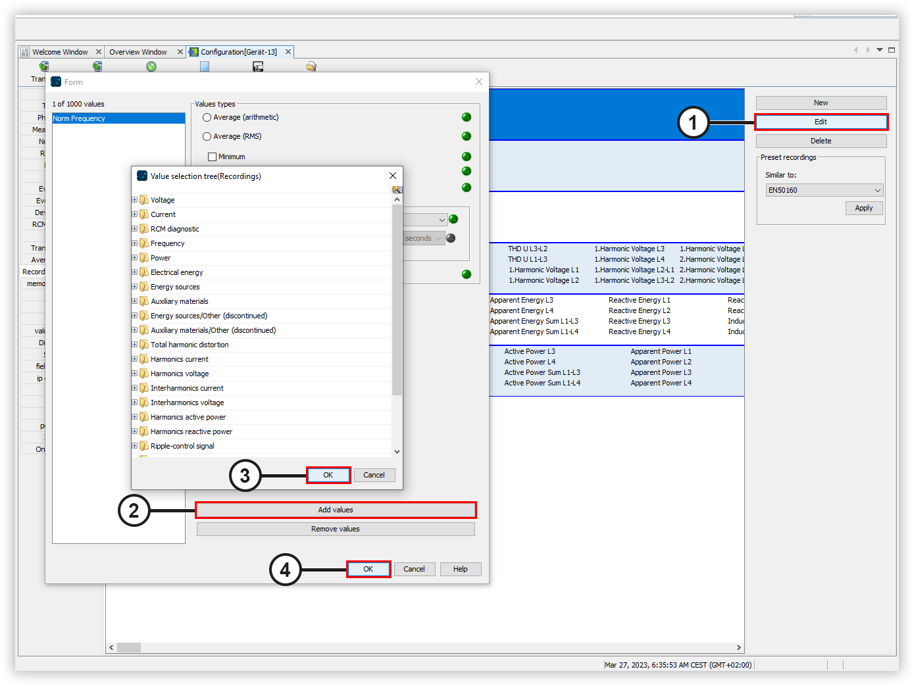Click the blue rectangle icon on the toolbar

pyautogui.click(x=204, y=66)
